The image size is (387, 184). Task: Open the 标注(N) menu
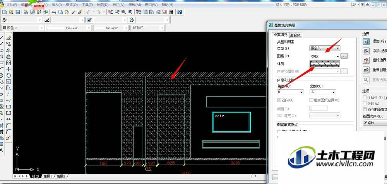(118, 5)
